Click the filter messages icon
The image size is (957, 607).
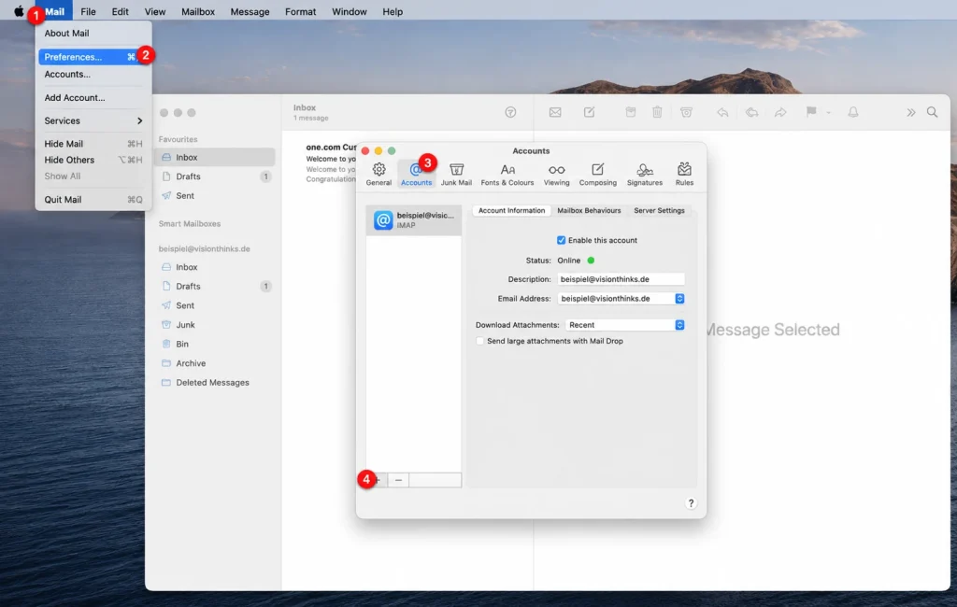tap(510, 112)
